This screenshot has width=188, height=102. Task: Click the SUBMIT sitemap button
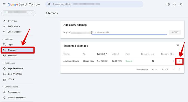point(175,32)
